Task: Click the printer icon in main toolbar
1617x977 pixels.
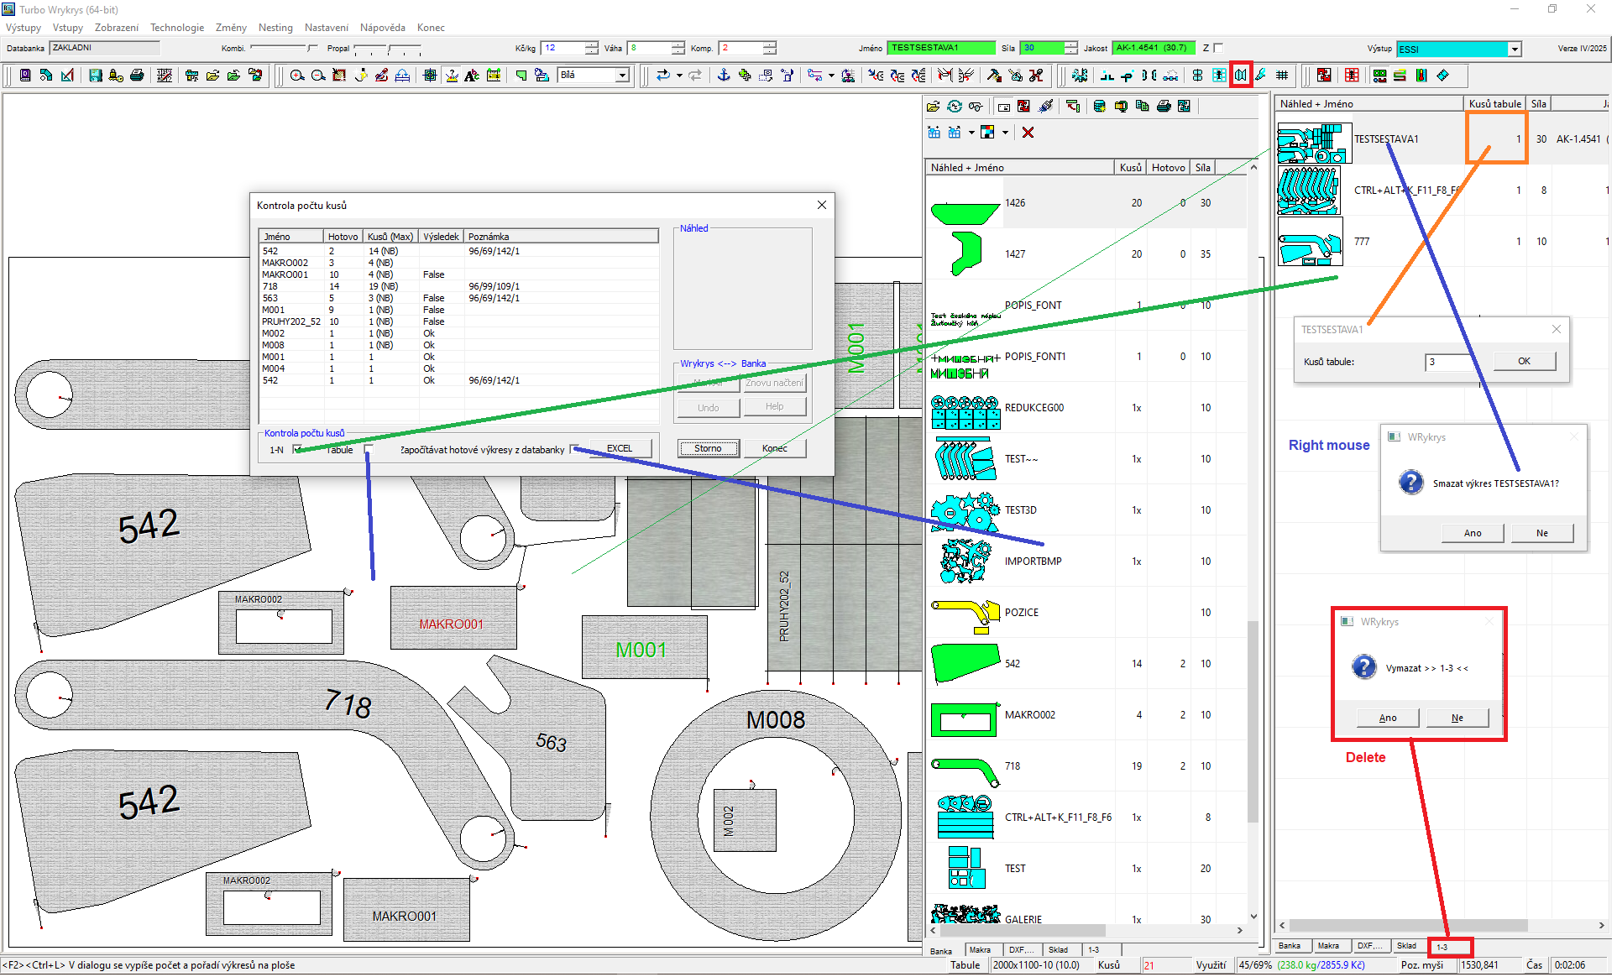Action: coord(137,76)
